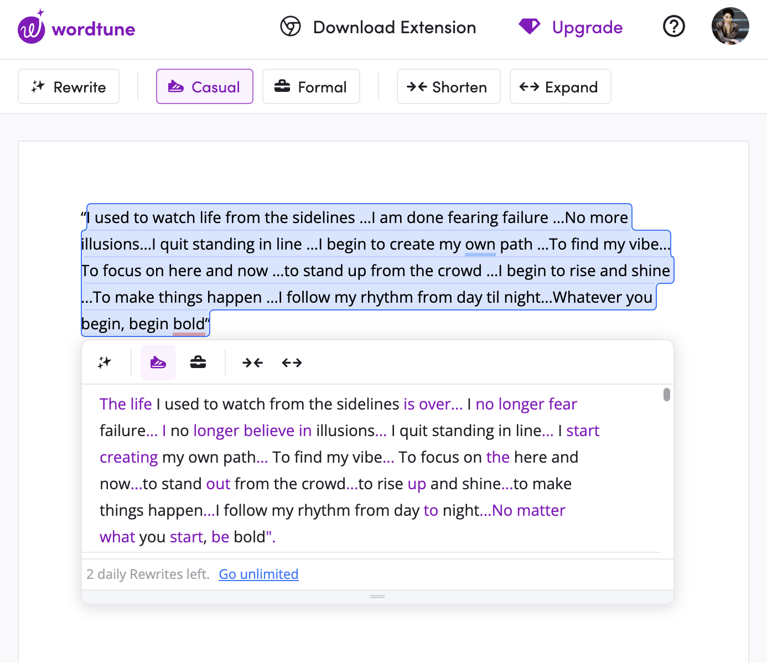
Task: Click the profile avatar picture
Action: point(730,26)
